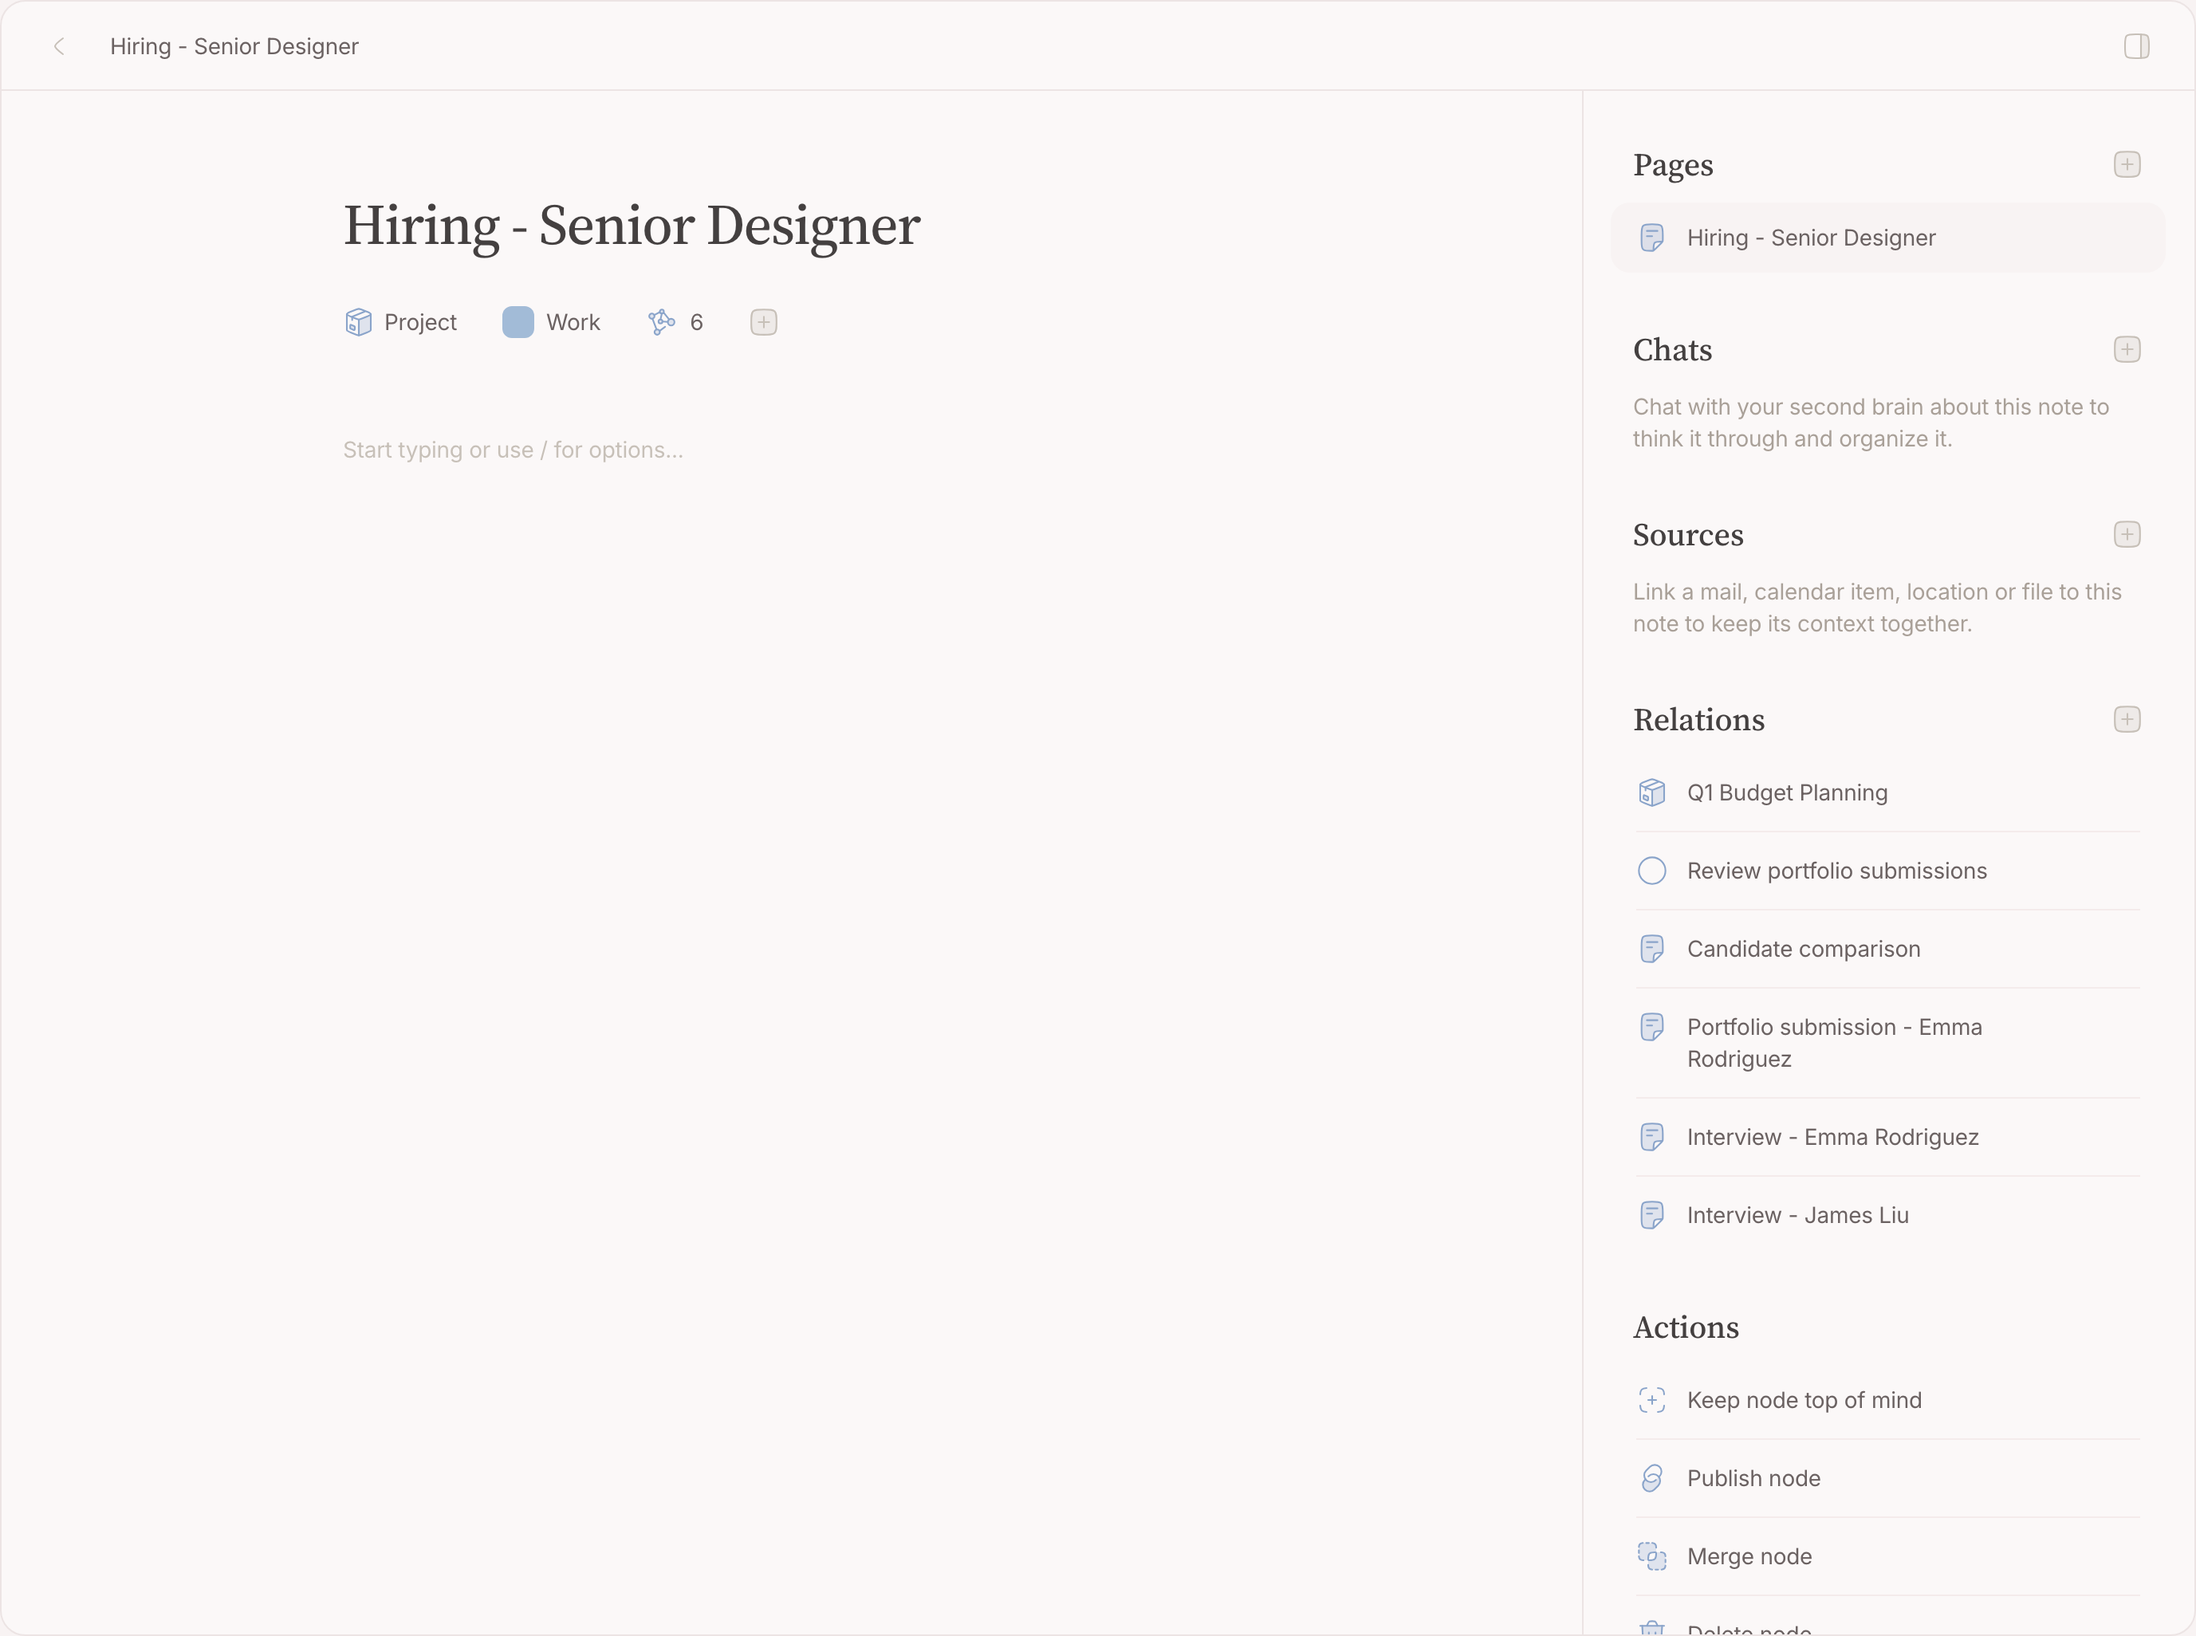Click the note icon beside Interview - Emma Rodriguez
Viewport: 2196px width, 1636px height.
coord(1652,1137)
